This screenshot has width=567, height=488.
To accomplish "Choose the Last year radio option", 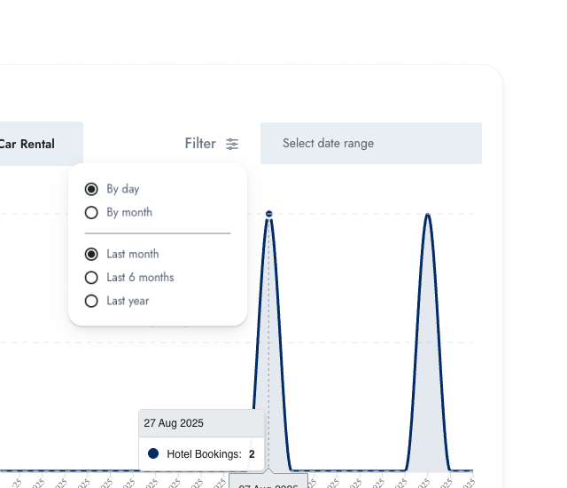I will coord(91,301).
